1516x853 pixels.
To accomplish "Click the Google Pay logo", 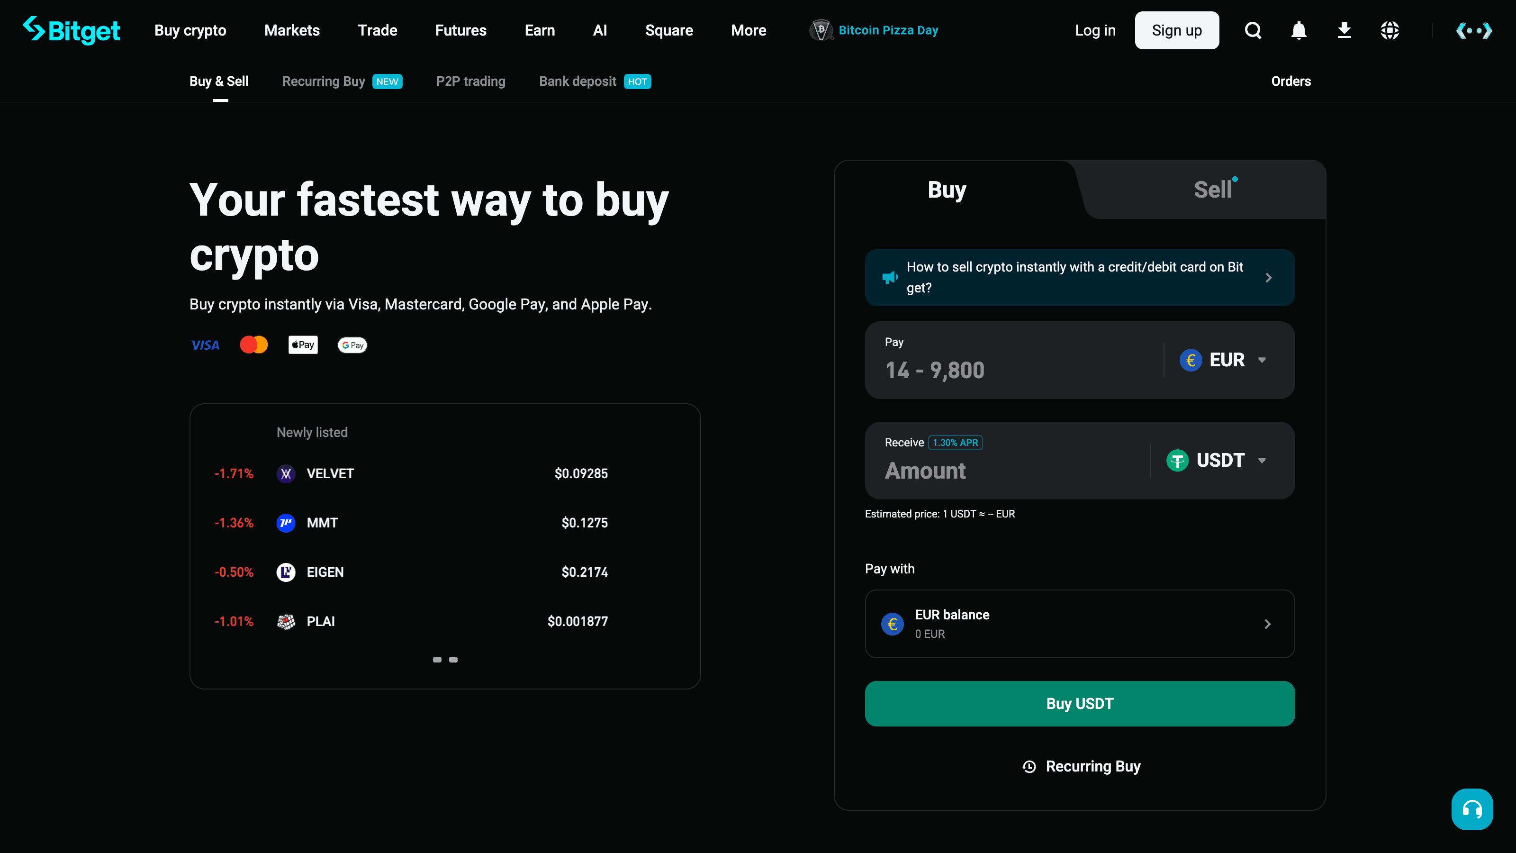I will 352,345.
